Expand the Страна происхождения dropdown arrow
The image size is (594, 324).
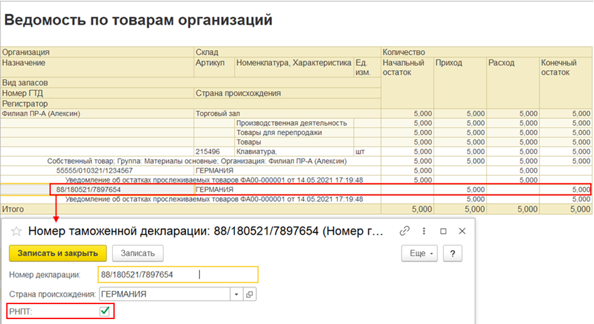pos(236,294)
